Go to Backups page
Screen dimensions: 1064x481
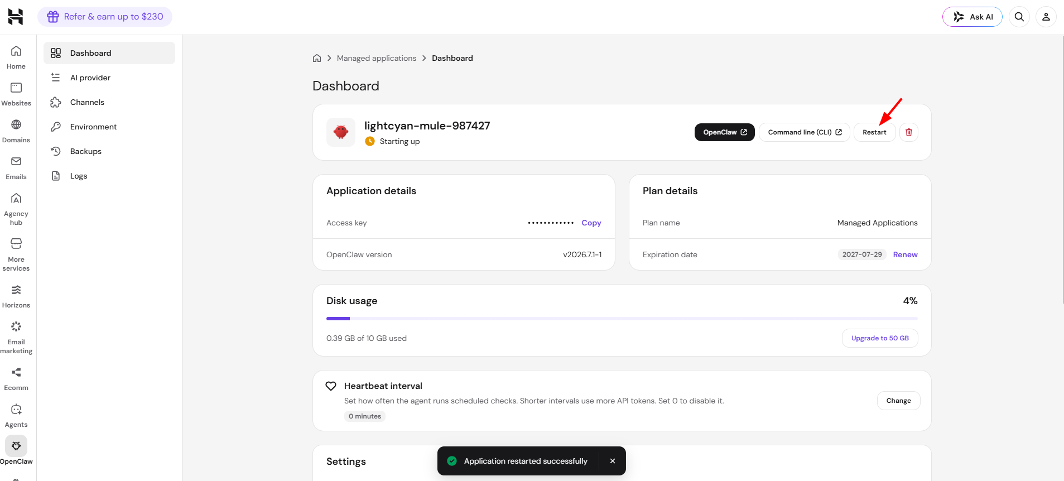point(109,151)
